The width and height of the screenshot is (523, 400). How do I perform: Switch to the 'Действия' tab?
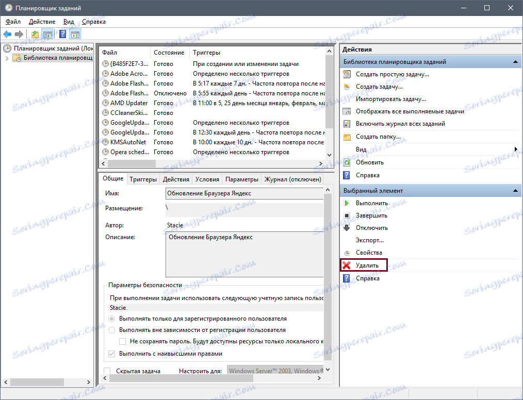click(x=176, y=179)
